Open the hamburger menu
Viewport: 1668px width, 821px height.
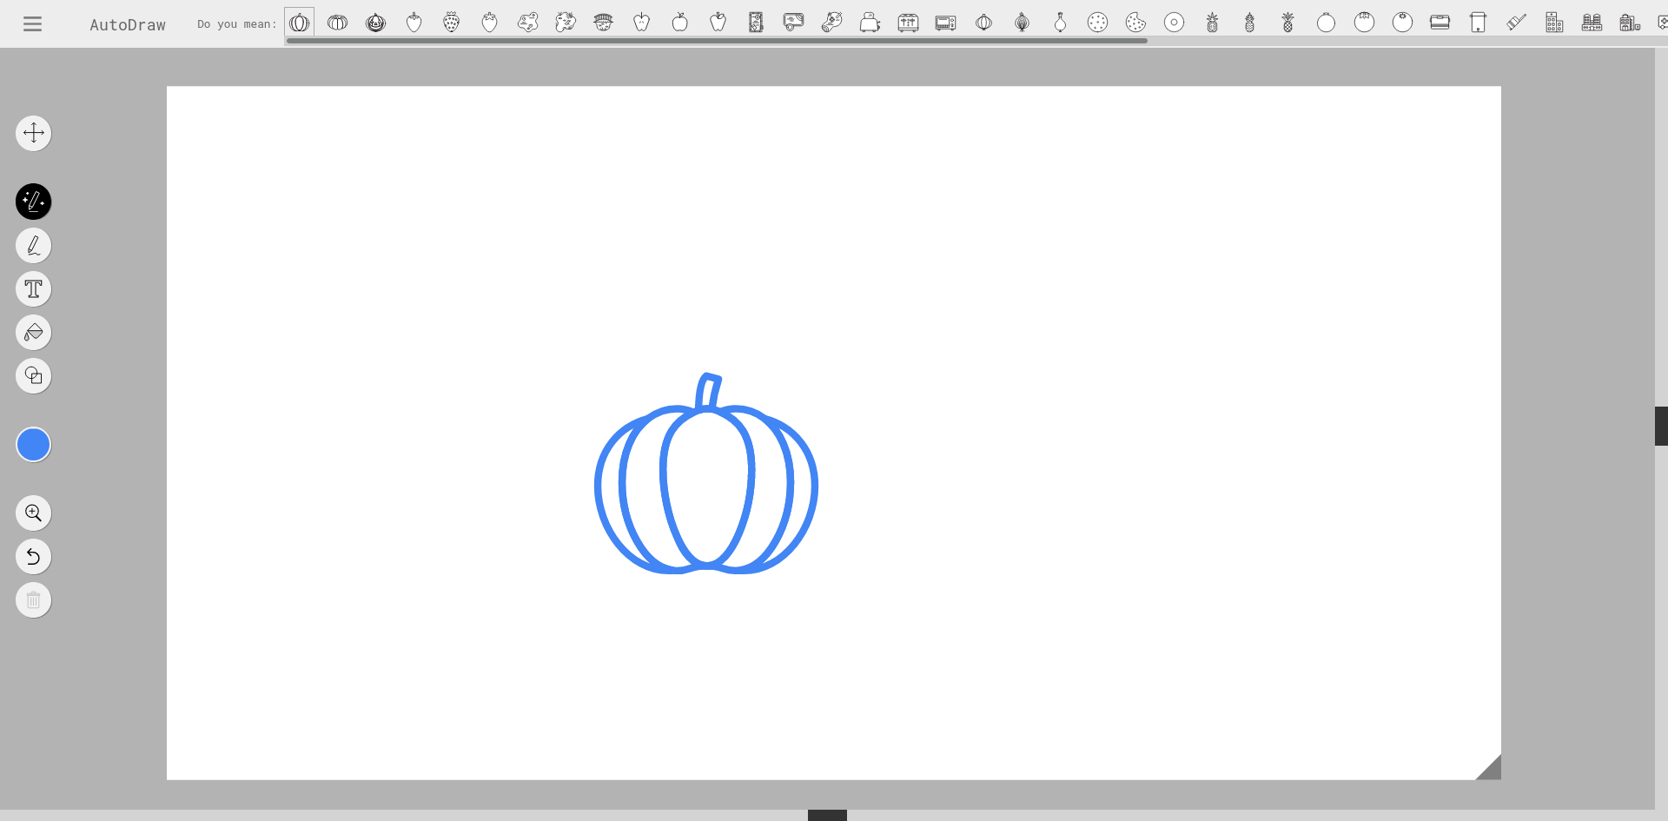(32, 24)
